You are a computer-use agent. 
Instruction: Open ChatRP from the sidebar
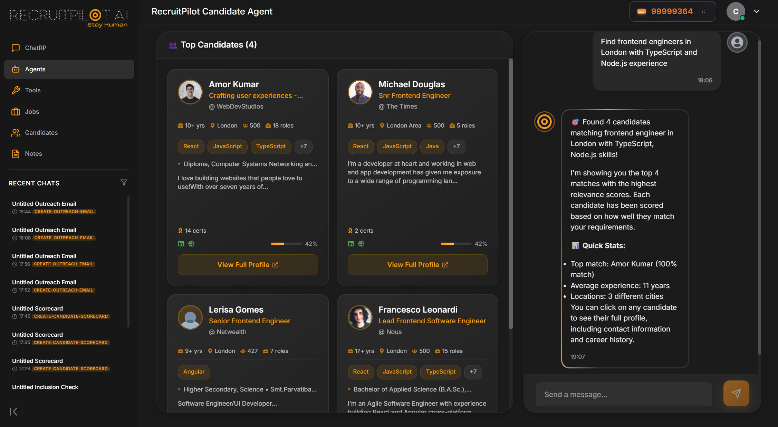[x=69, y=48]
